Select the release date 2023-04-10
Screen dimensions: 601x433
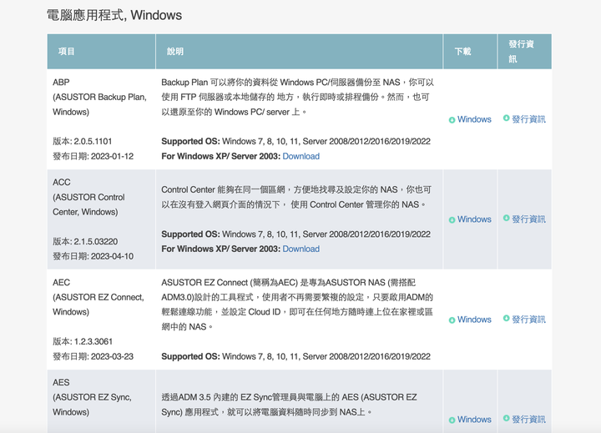tap(113, 256)
